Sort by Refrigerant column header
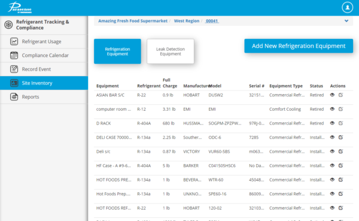 [x=149, y=86]
